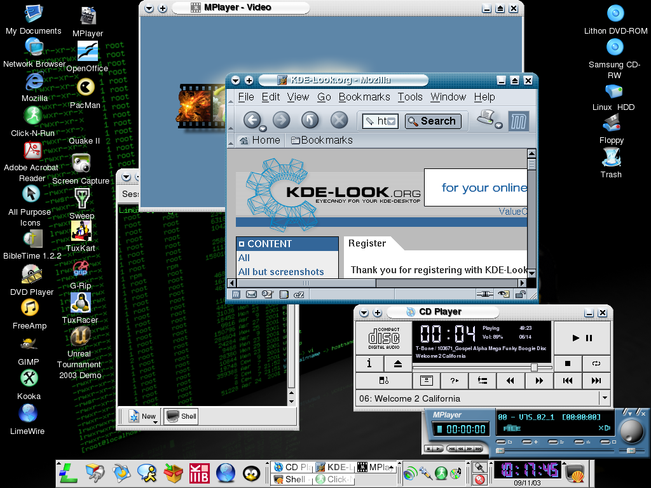Toggle mute speaker in MPlayer skin
651x488 pixels.
[604, 428]
